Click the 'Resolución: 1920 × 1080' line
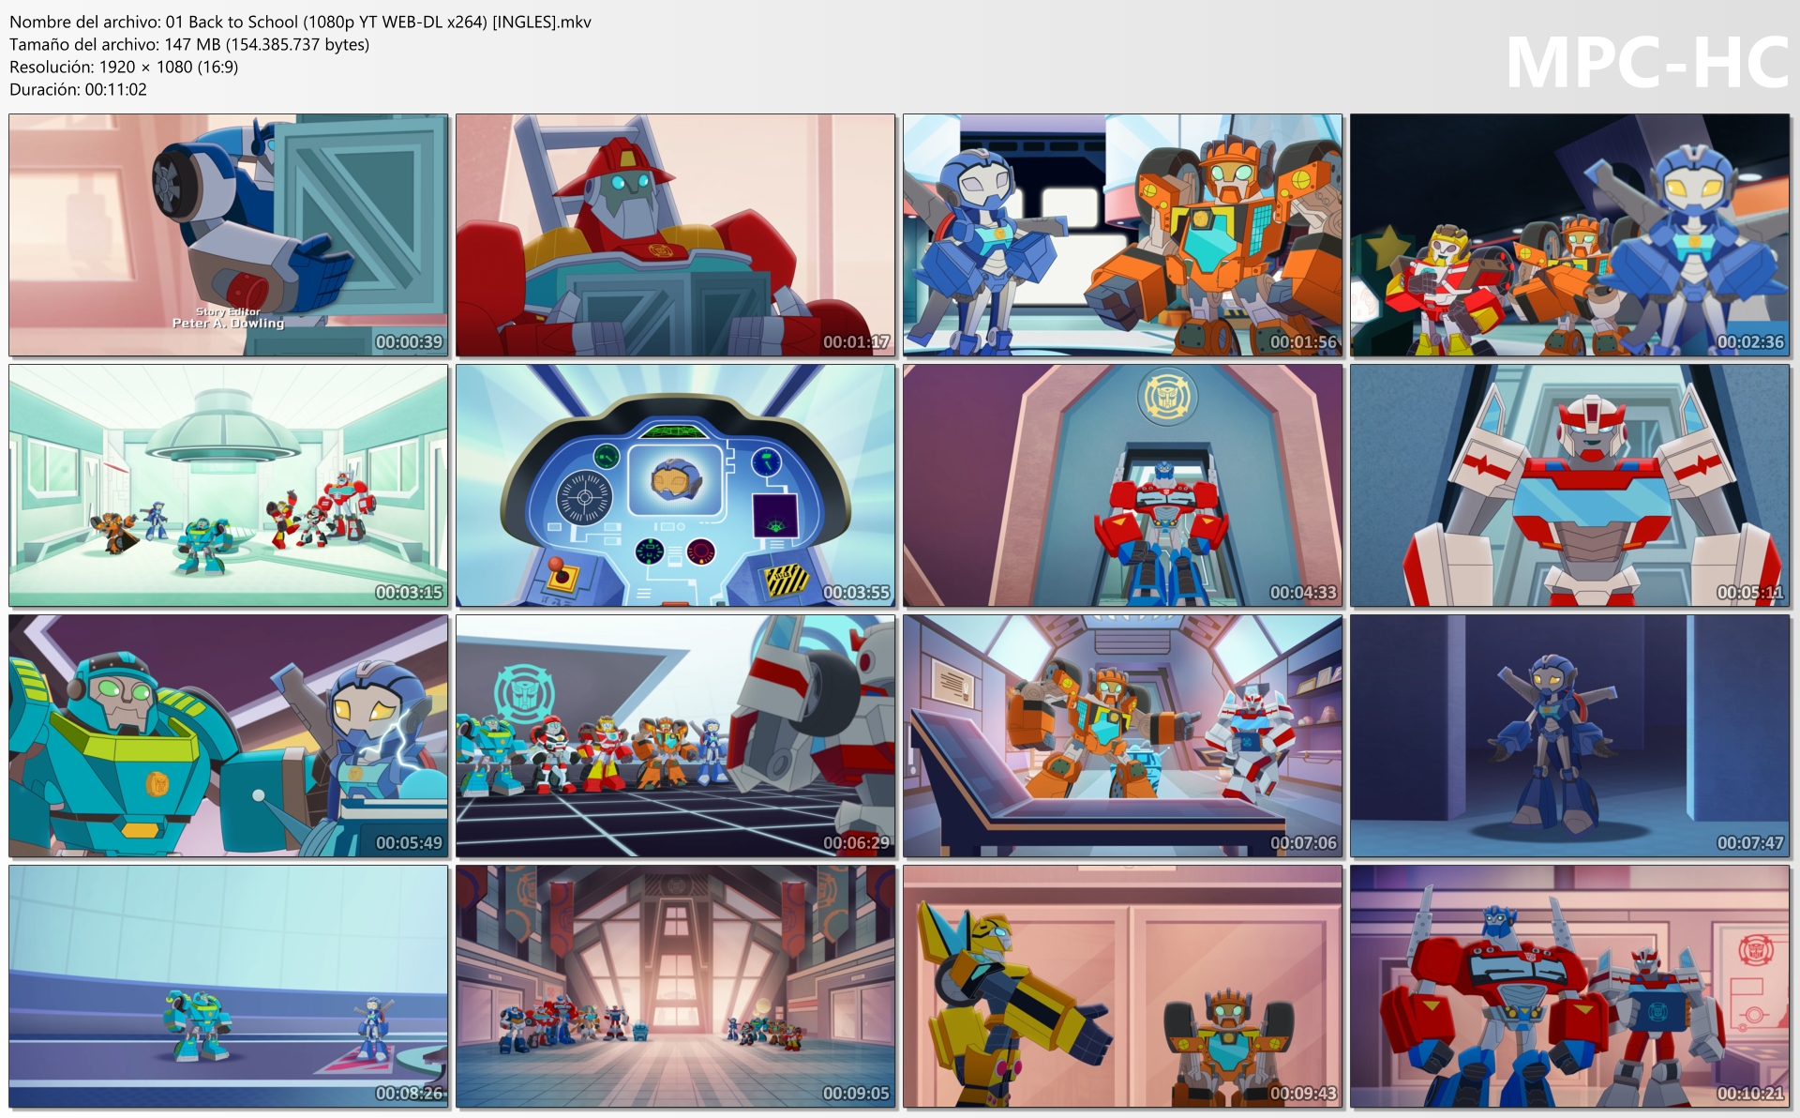 click(x=124, y=67)
